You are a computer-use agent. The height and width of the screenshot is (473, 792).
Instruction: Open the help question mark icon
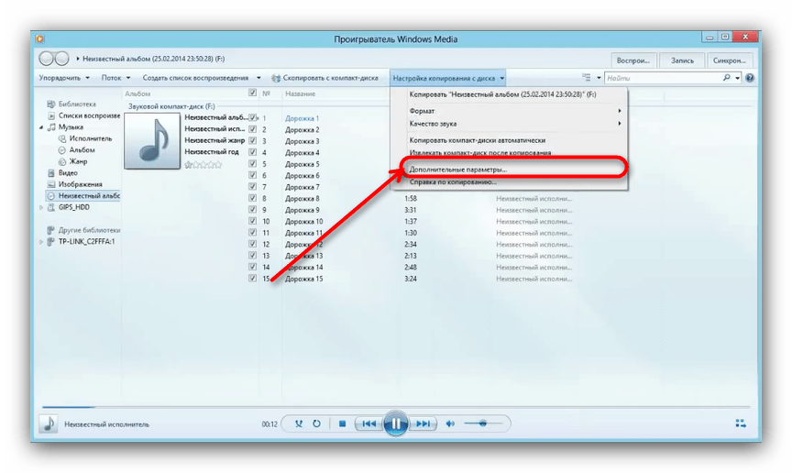[750, 78]
